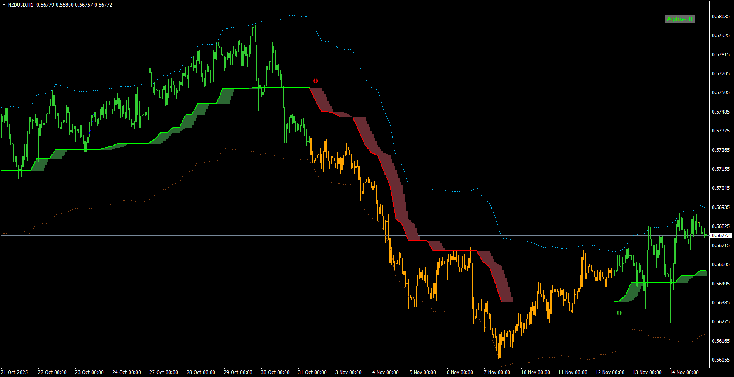Image resolution: width=734 pixels, height=377 pixels.
Task: Click the 0.56385 price scale label
Action: [x=721, y=303]
